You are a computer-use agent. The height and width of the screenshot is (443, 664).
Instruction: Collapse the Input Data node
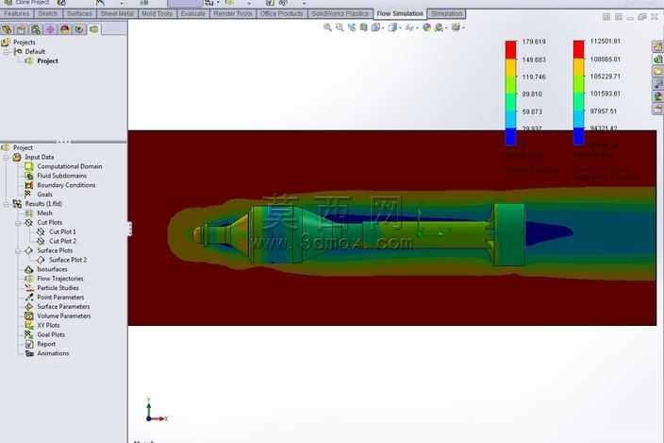tap(7, 158)
